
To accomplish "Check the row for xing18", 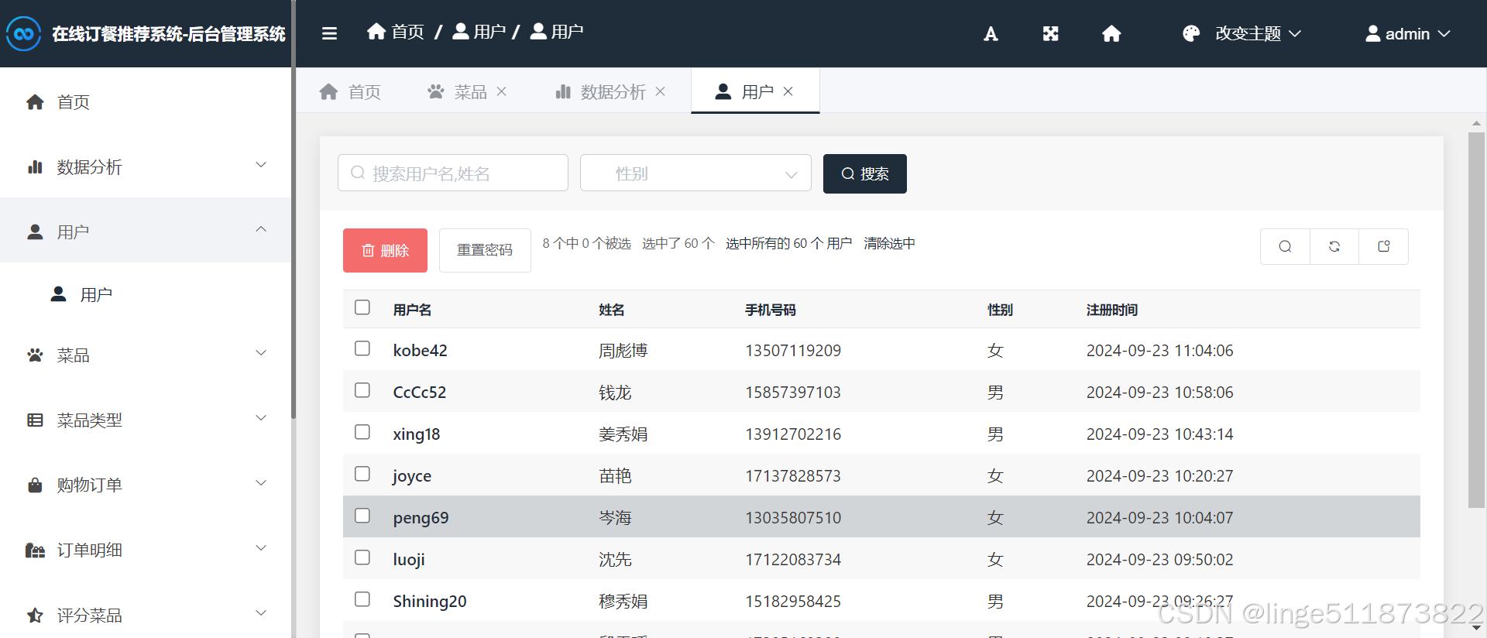I will 362,432.
